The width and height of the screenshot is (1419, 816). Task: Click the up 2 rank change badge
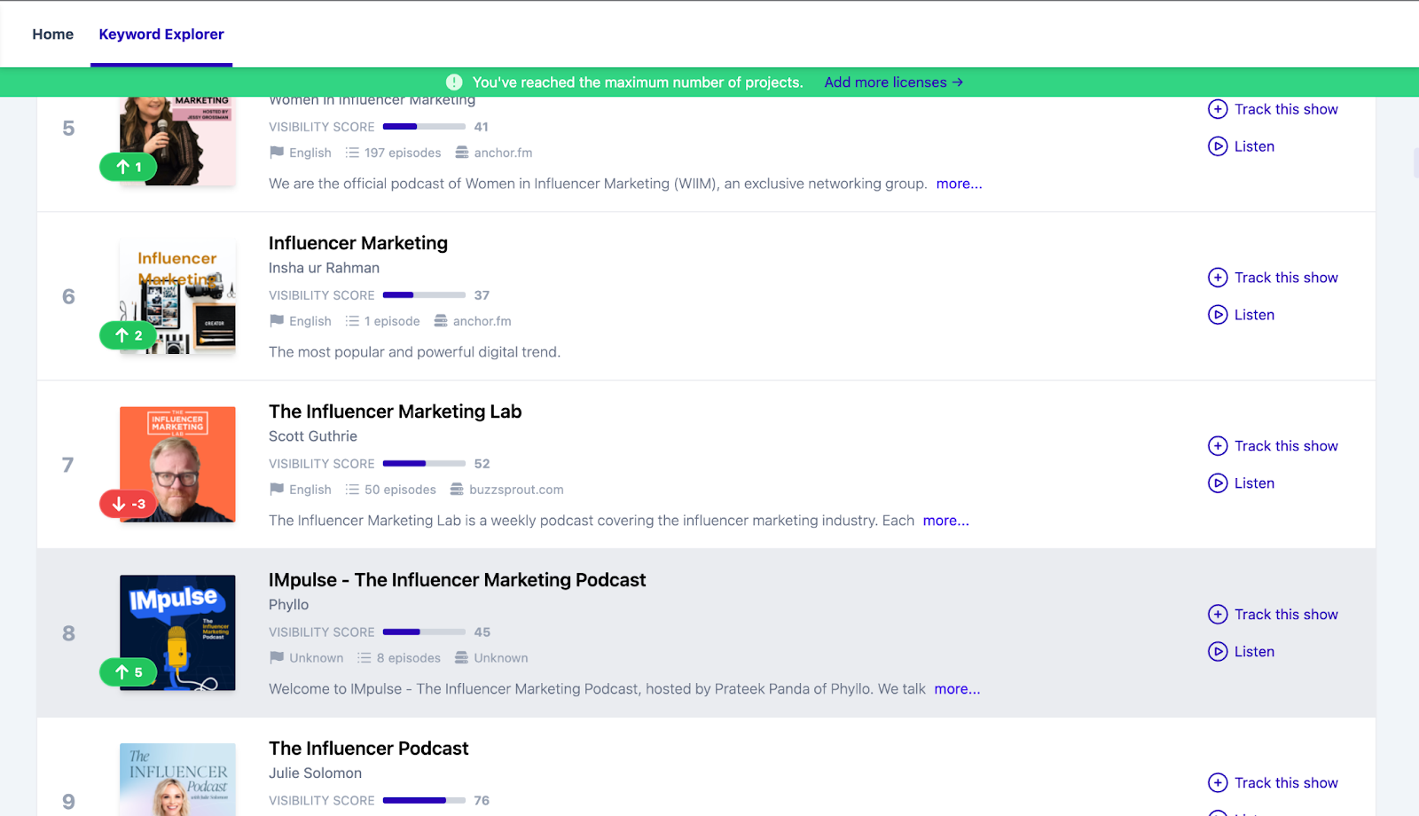[129, 335]
